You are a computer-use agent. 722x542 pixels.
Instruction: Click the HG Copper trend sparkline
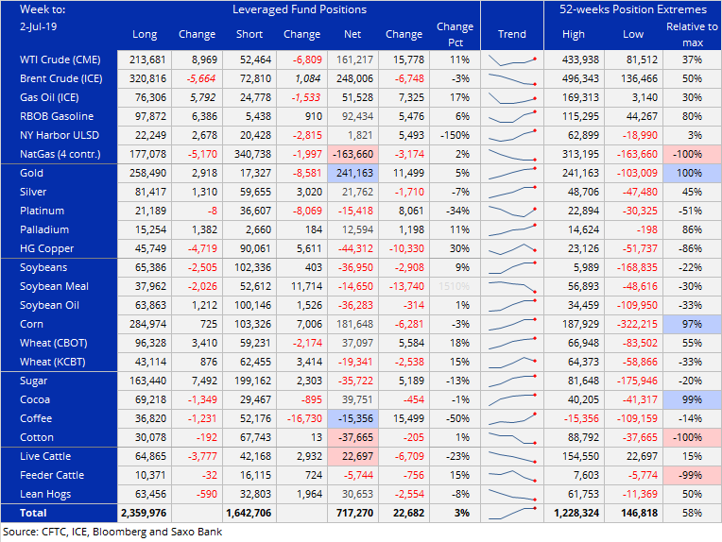coord(512,249)
